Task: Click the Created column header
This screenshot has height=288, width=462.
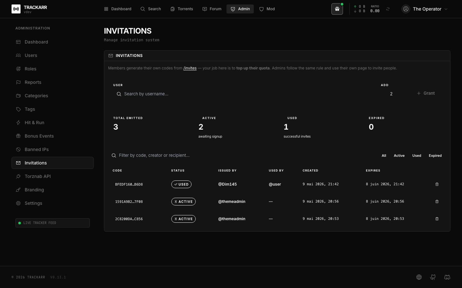Action: (310, 171)
